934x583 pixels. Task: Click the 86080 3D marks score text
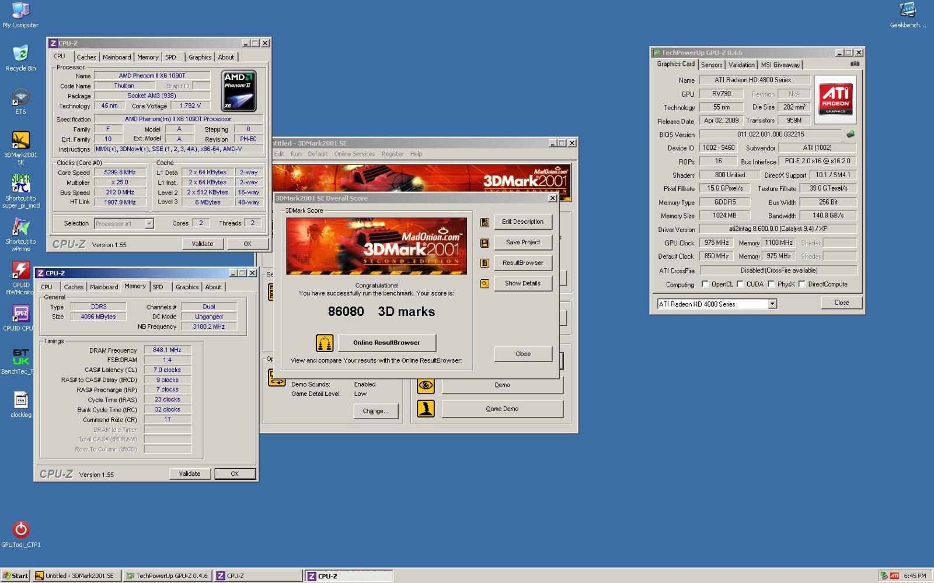[x=381, y=311]
